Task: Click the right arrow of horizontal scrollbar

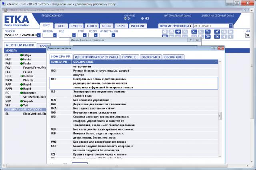Action: [247, 166]
